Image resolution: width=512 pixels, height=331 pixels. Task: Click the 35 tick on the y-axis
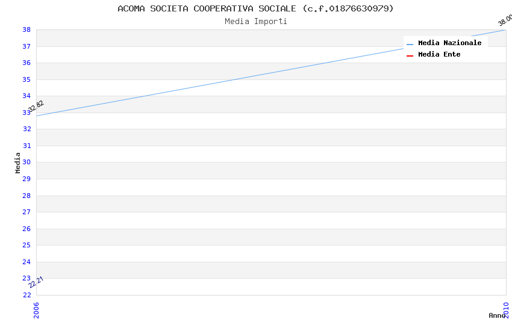point(27,79)
